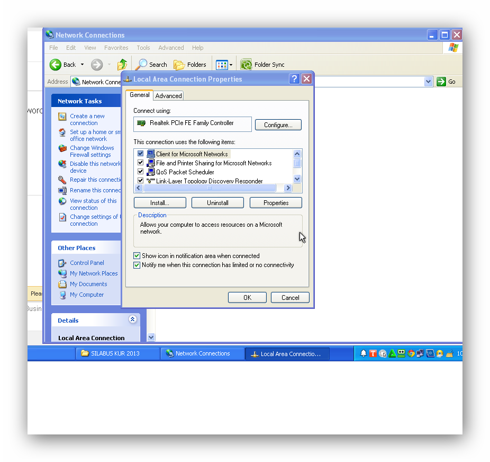Open the Tools menu

(143, 48)
